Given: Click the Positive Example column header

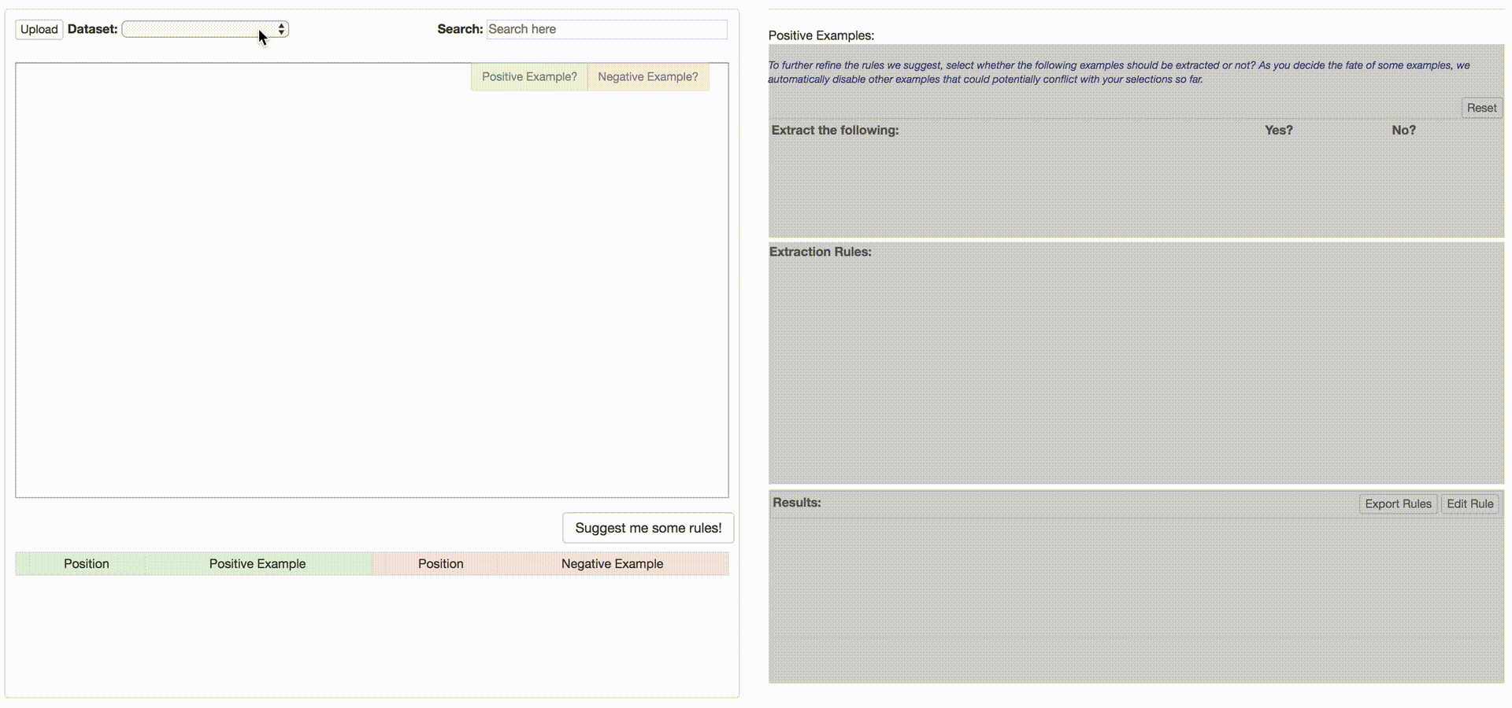Looking at the screenshot, I should [258, 564].
